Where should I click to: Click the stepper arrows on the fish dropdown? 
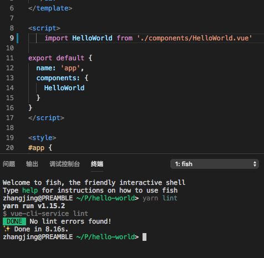[255, 164]
